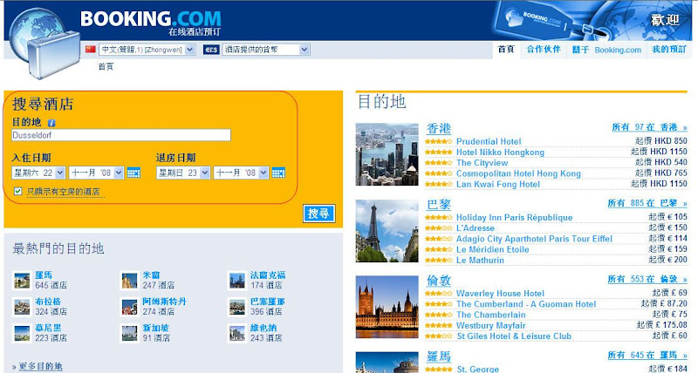Click the London Parliament photo

387,307
